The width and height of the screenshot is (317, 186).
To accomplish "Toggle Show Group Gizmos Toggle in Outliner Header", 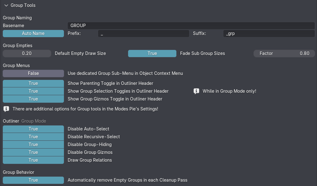I will click(33, 99).
